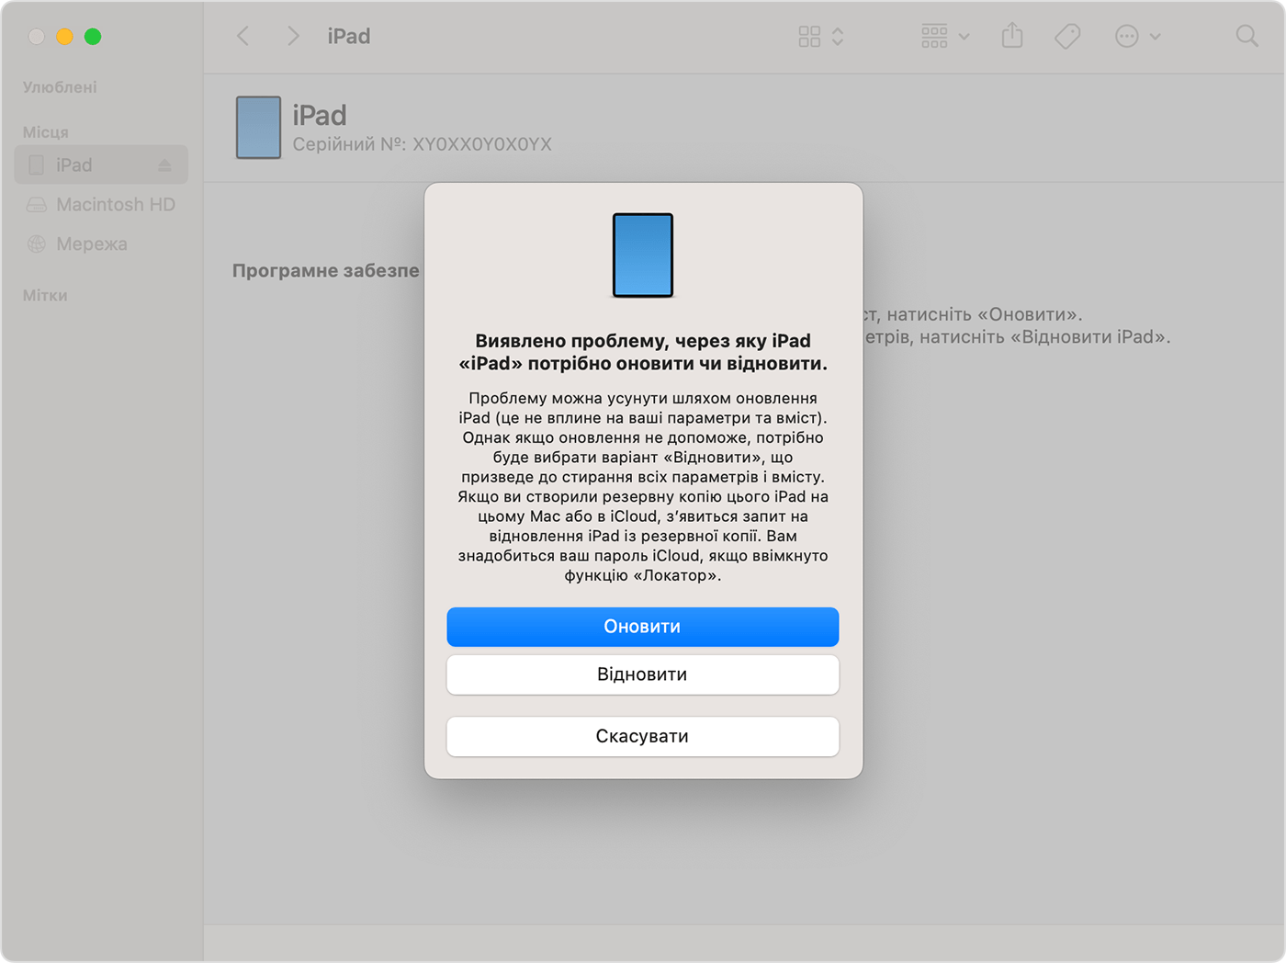Click the grid view icon in the toolbar
Screen dimensions: 1286x963
[808, 36]
